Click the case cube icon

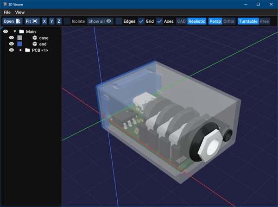(35, 38)
